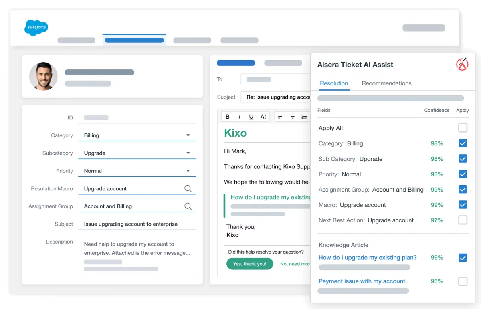This screenshot has width=481, height=309.
Task: Open 'Payment issue with my account' article
Action: pos(362,281)
